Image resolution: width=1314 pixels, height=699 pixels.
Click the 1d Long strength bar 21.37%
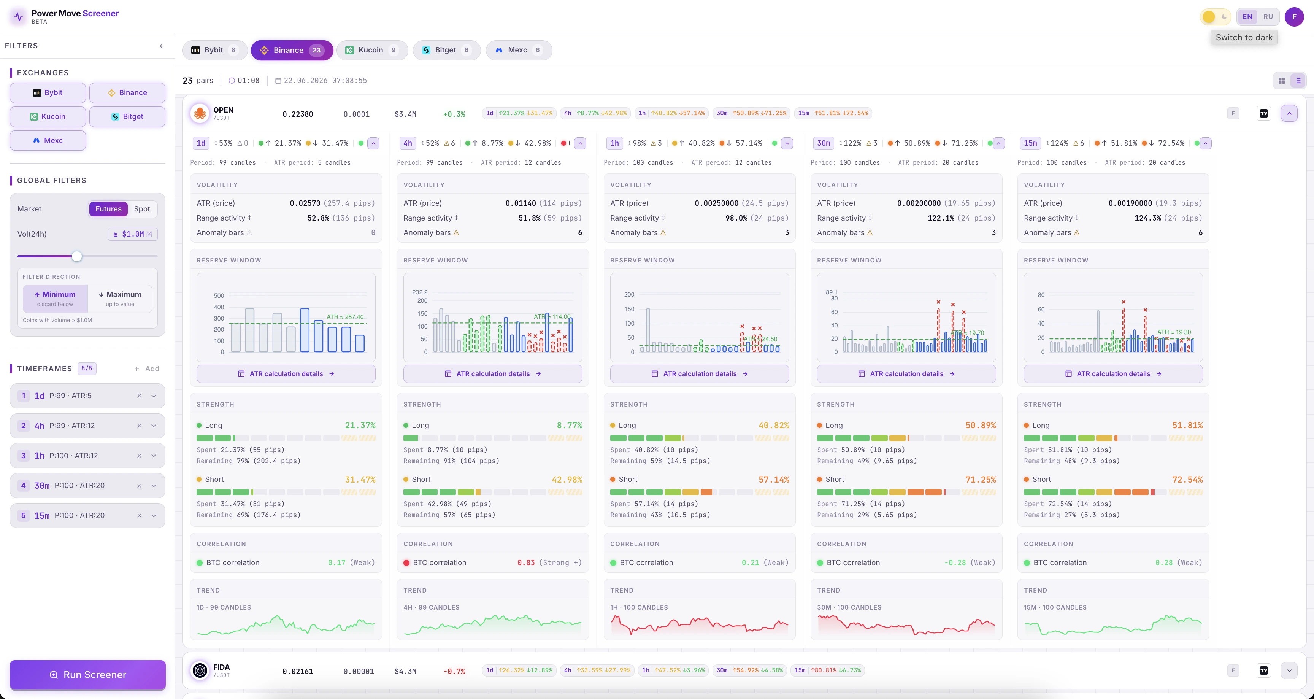tap(286, 438)
